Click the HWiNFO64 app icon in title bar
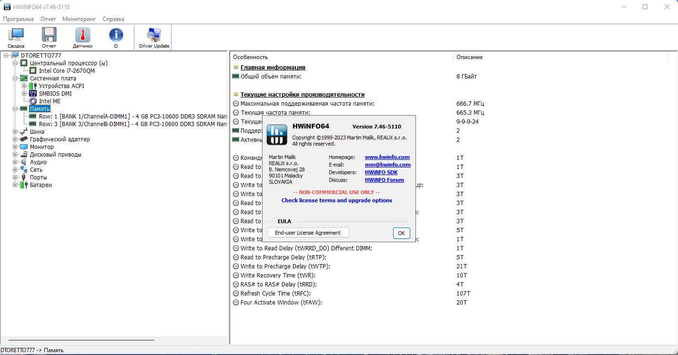The image size is (678, 355). pos(8,7)
